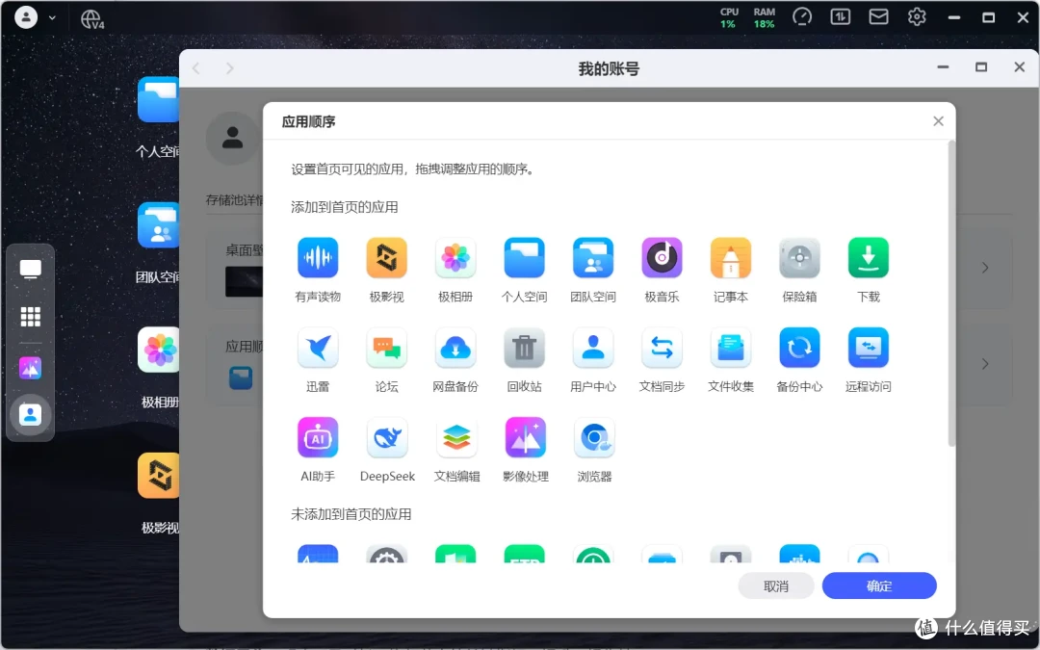Select the 极影视 icon in the dialog
Image resolution: width=1040 pixels, height=650 pixels.
tap(387, 257)
